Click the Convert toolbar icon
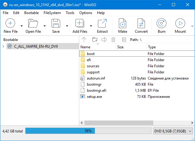This screenshot has width=195, height=141. 141,24
